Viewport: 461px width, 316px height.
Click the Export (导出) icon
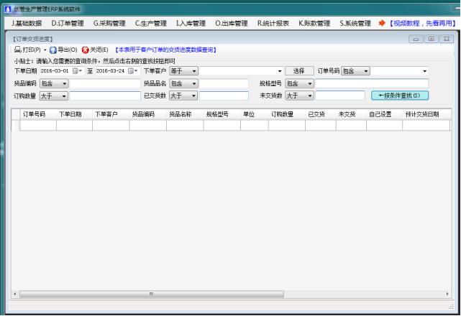tap(53, 50)
